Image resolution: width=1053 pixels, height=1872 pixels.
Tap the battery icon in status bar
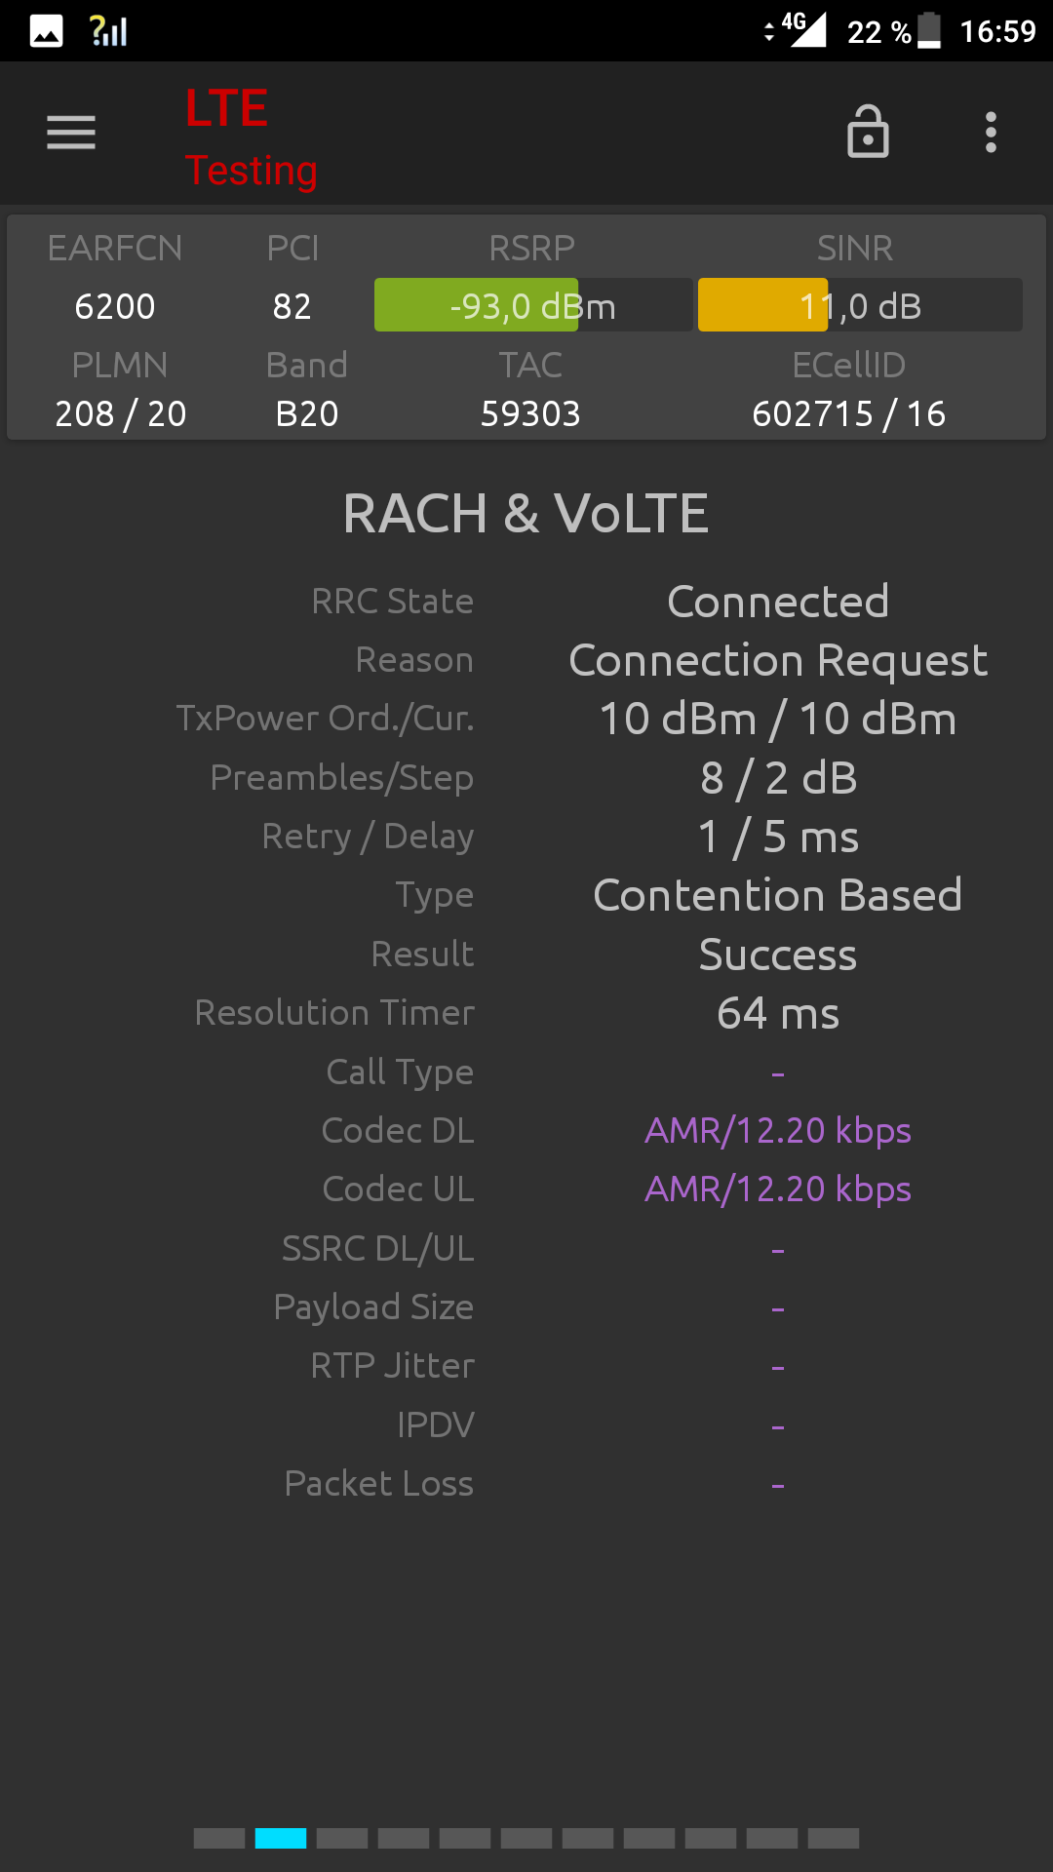(929, 30)
